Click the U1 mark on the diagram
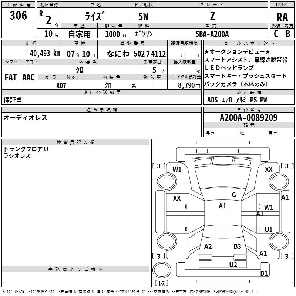Image resolution: width=296 pixels, height=296 pixels. [x=269, y=229]
